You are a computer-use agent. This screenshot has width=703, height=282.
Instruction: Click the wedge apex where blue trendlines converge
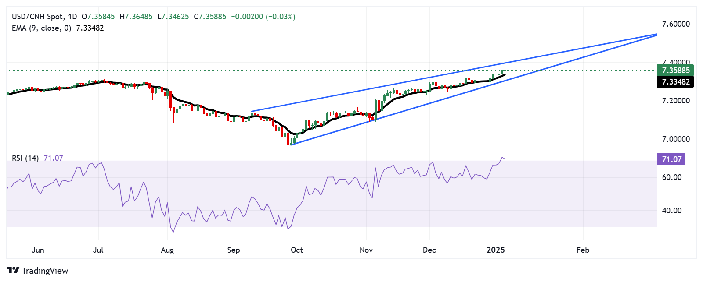pos(656,34)
